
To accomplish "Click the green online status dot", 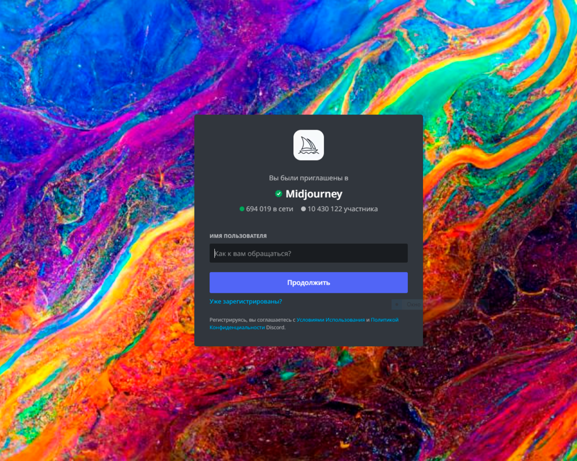I will [242, 209].
